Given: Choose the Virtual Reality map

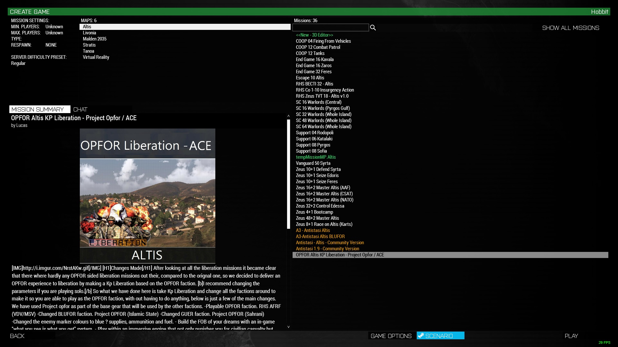Looking at the screenshot, I should pyautogui.click(x=96, y=57).
